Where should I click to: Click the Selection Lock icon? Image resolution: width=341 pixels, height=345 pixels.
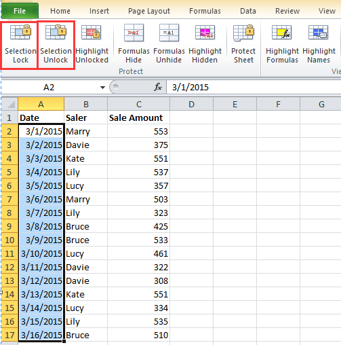click(20, 33)
